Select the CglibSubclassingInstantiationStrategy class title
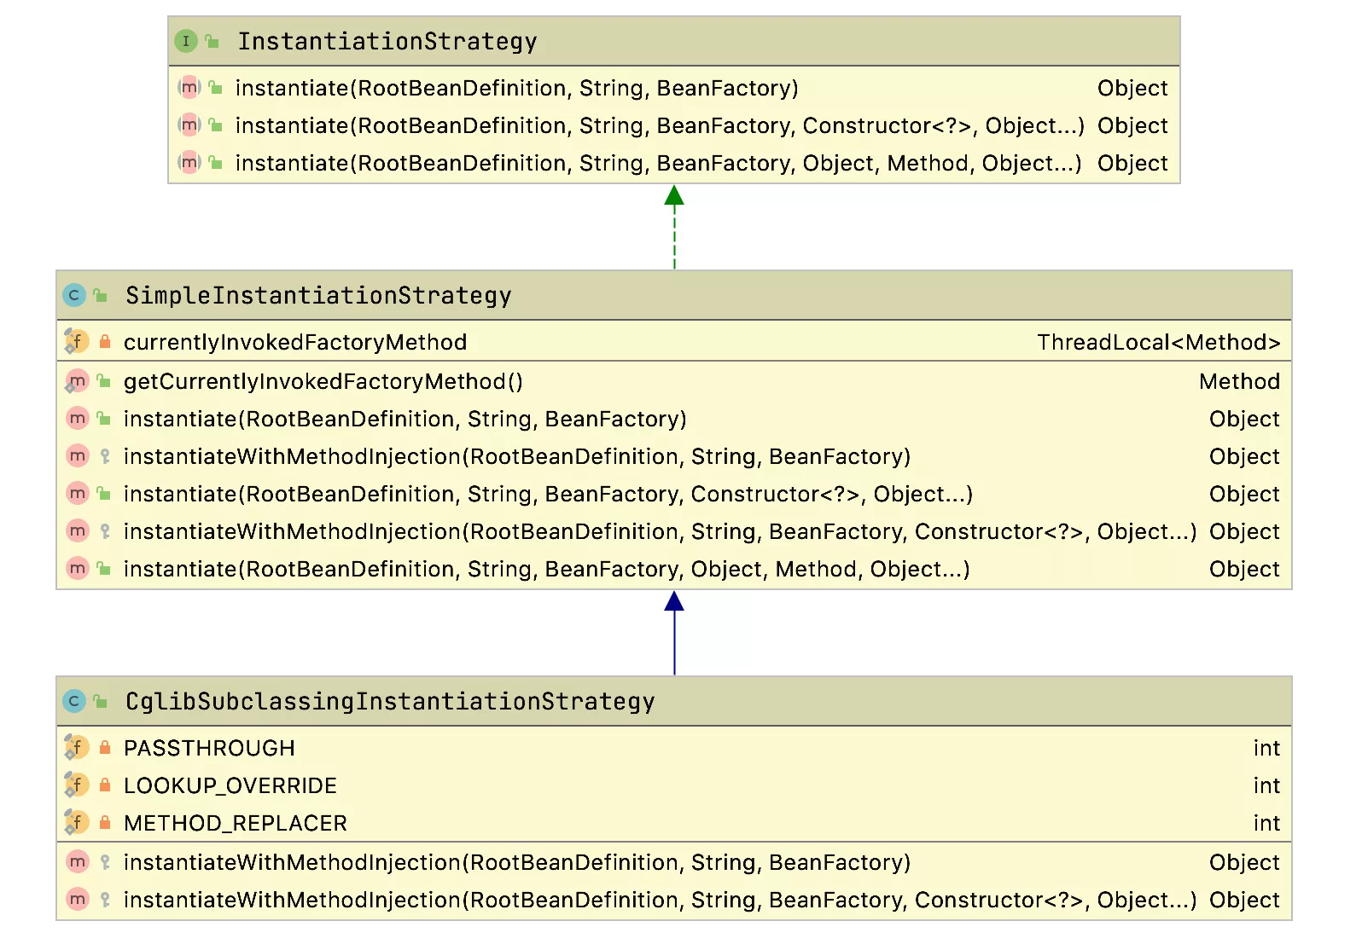The image size is (1362, 950). [390, 701]
